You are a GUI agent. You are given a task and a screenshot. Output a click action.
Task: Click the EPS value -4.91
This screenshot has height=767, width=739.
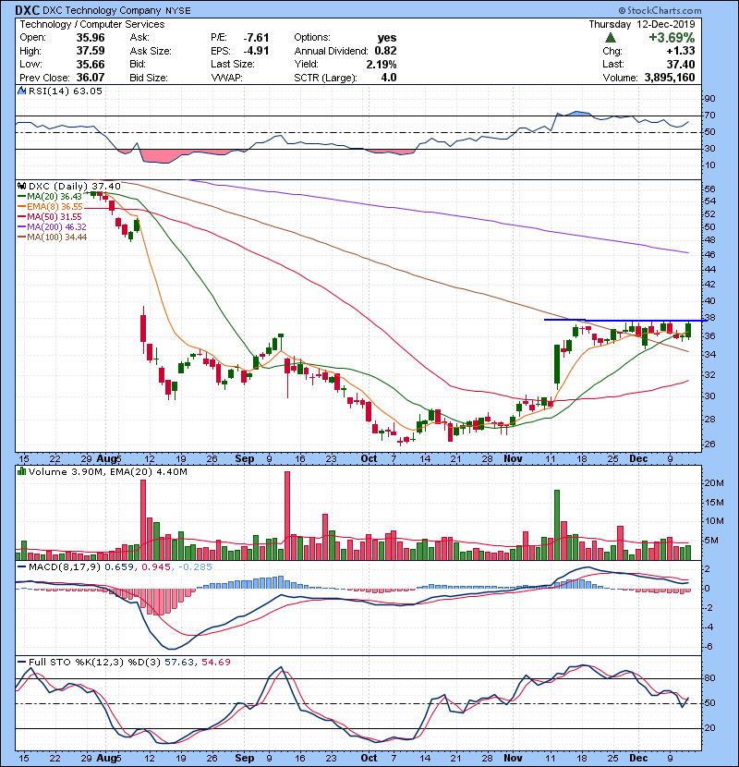pyautogui.click(x=256, y=51)
